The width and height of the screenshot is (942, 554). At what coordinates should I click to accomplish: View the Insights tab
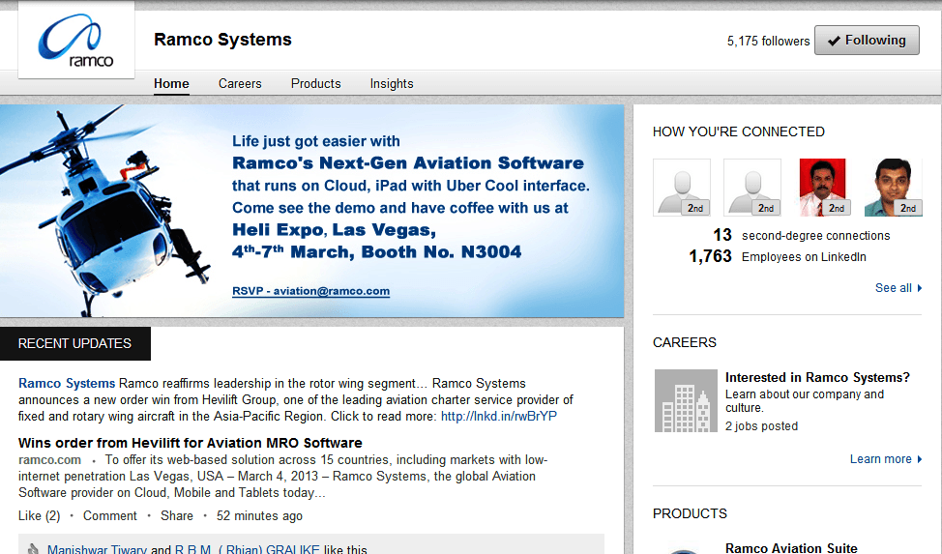point(392,83)
